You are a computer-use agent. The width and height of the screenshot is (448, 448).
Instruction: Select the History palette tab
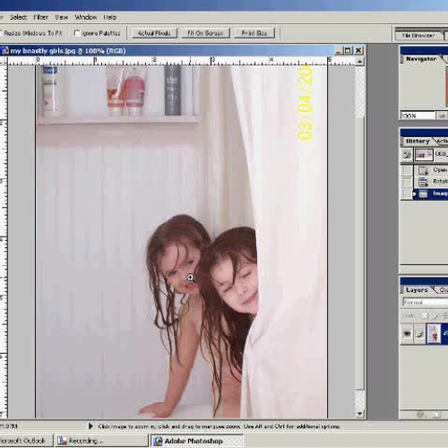(418, 141)
